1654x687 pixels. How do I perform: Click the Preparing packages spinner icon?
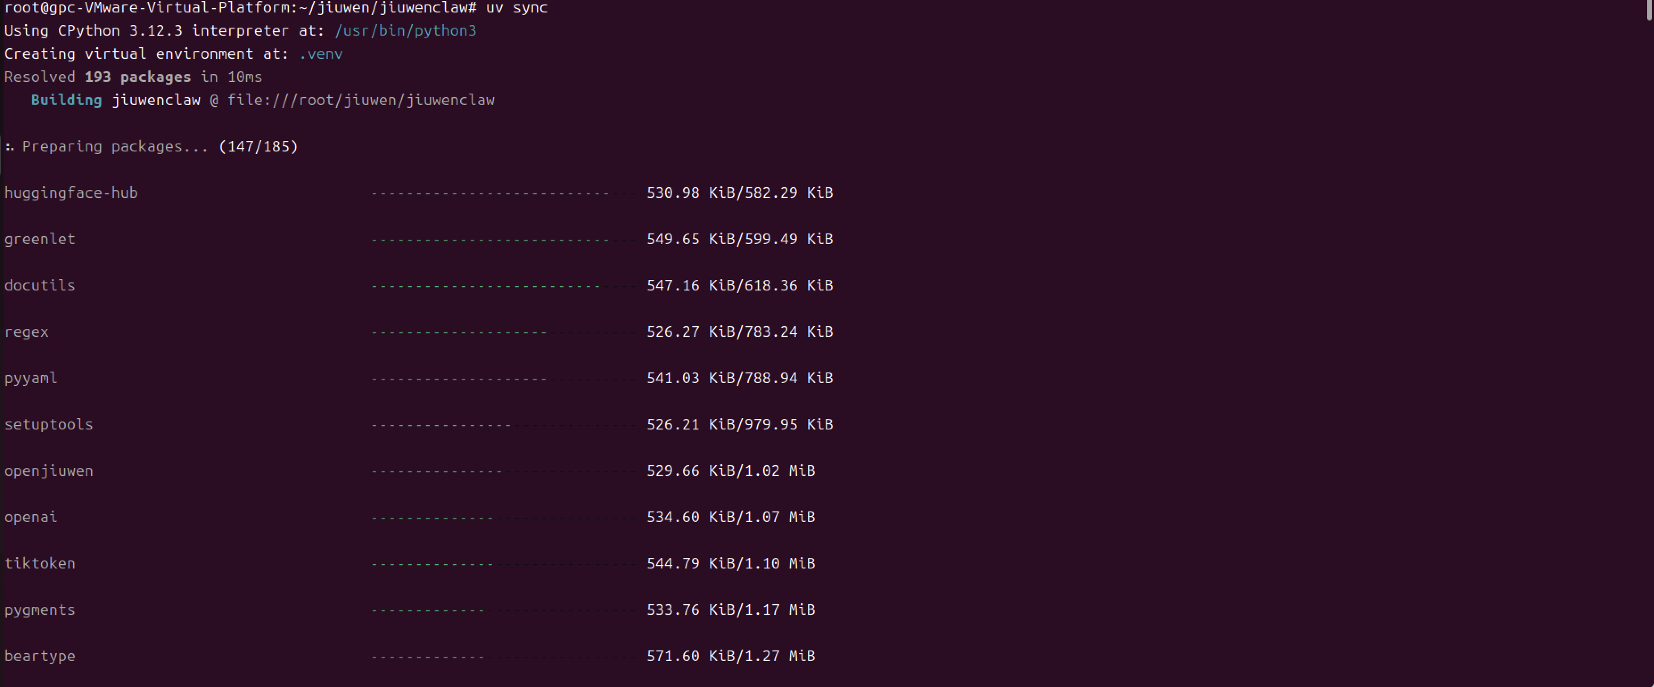point(10,147)
